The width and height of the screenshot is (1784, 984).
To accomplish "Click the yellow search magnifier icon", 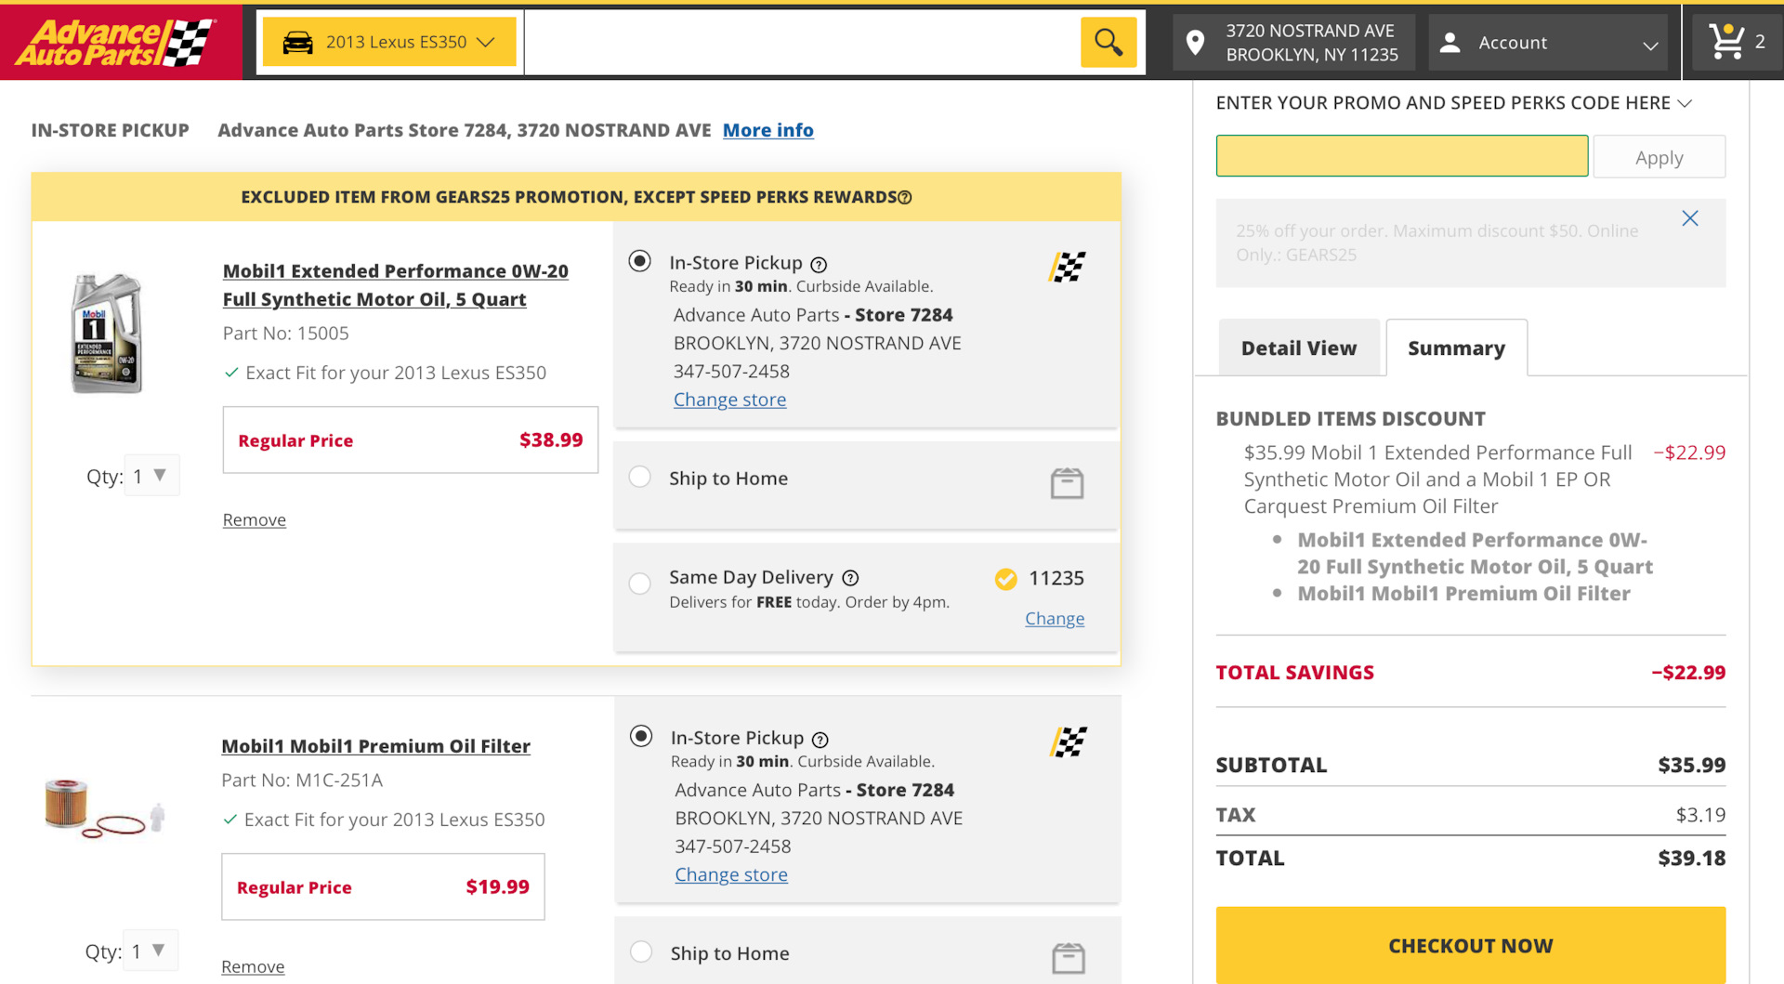I will (1108, 42).
